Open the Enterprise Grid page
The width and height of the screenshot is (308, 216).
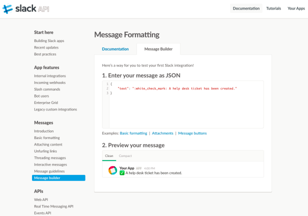tap(46, 102)
